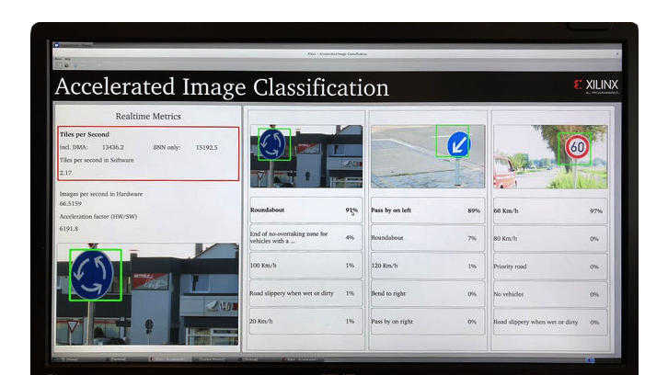Select the 100 Km/h 1% result row

point(305,266)
